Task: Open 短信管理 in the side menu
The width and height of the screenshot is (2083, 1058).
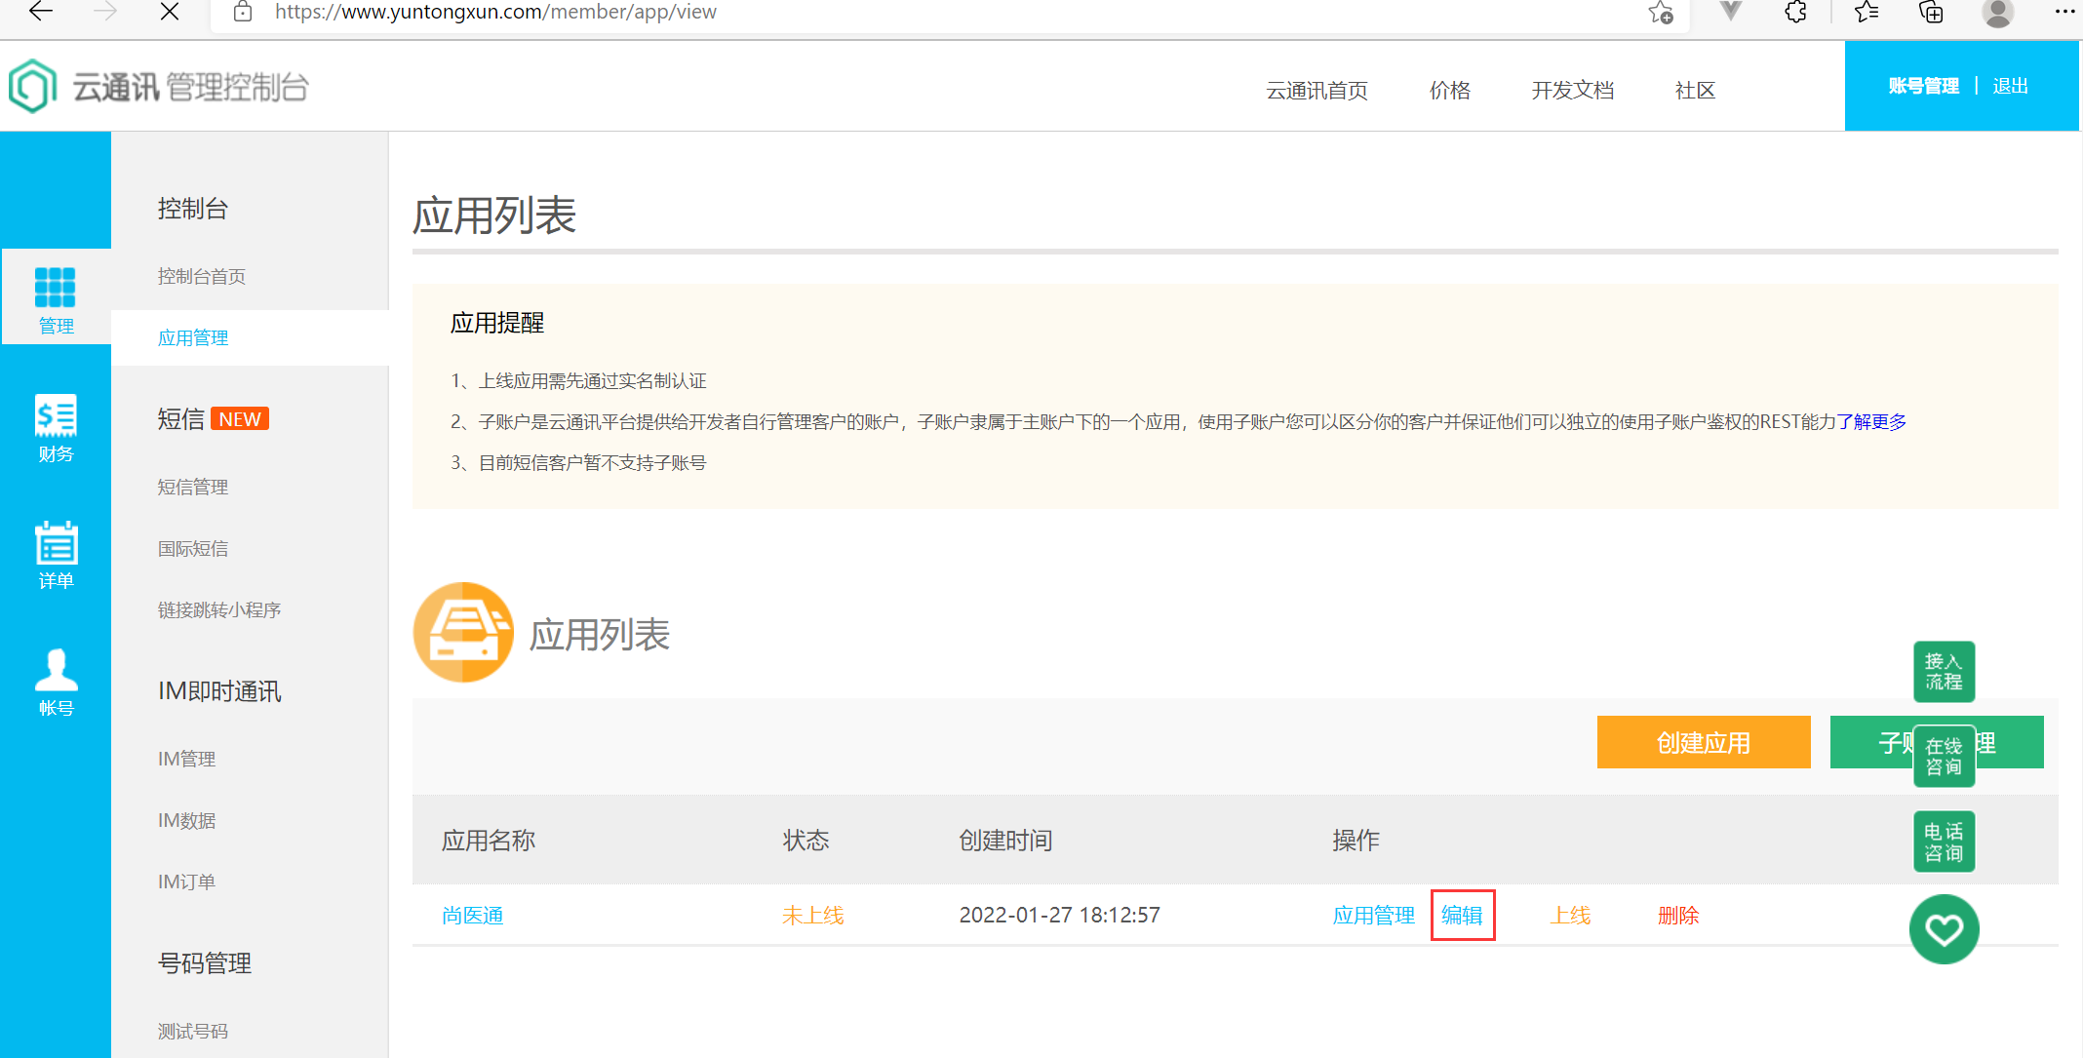Action: pyautogui.click(x=193, y=487)
